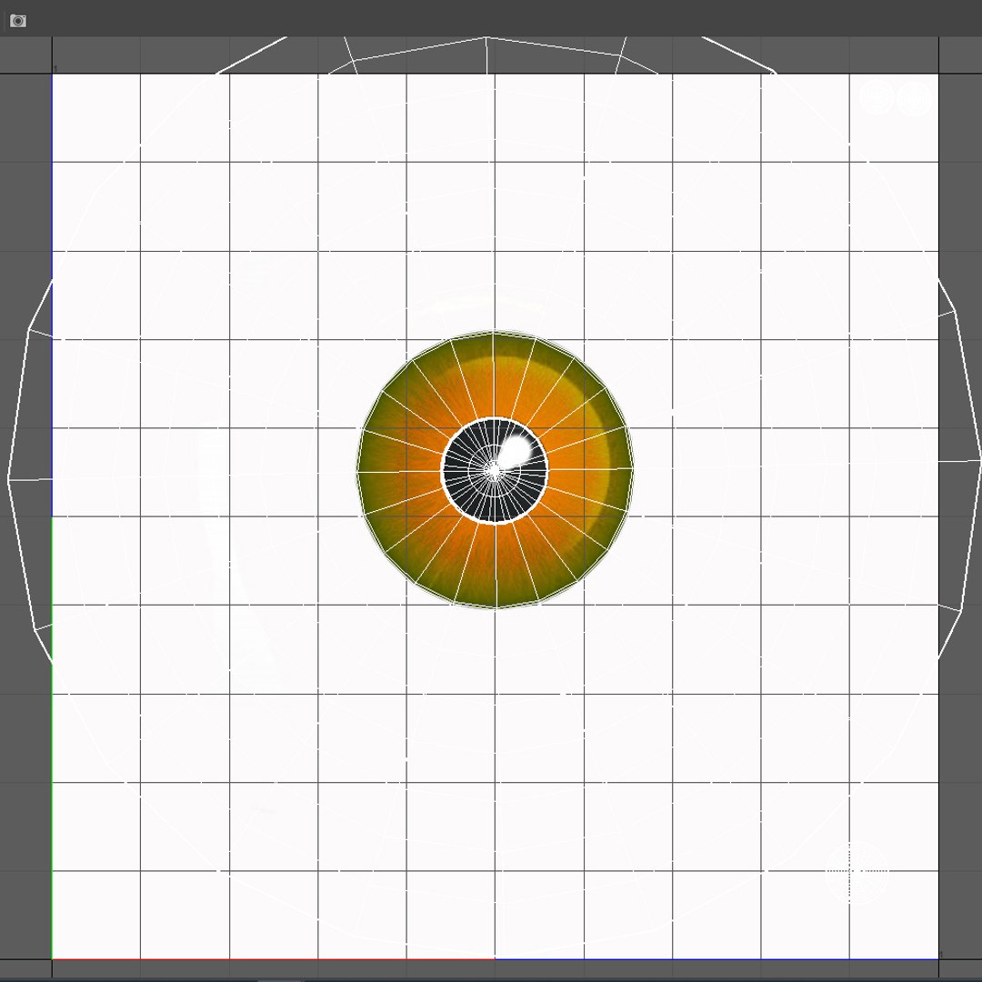Select the white highlight spot on the pupil
Viewport: 982px width, 982px height.
pyautogui.click(x=515, y=450)
